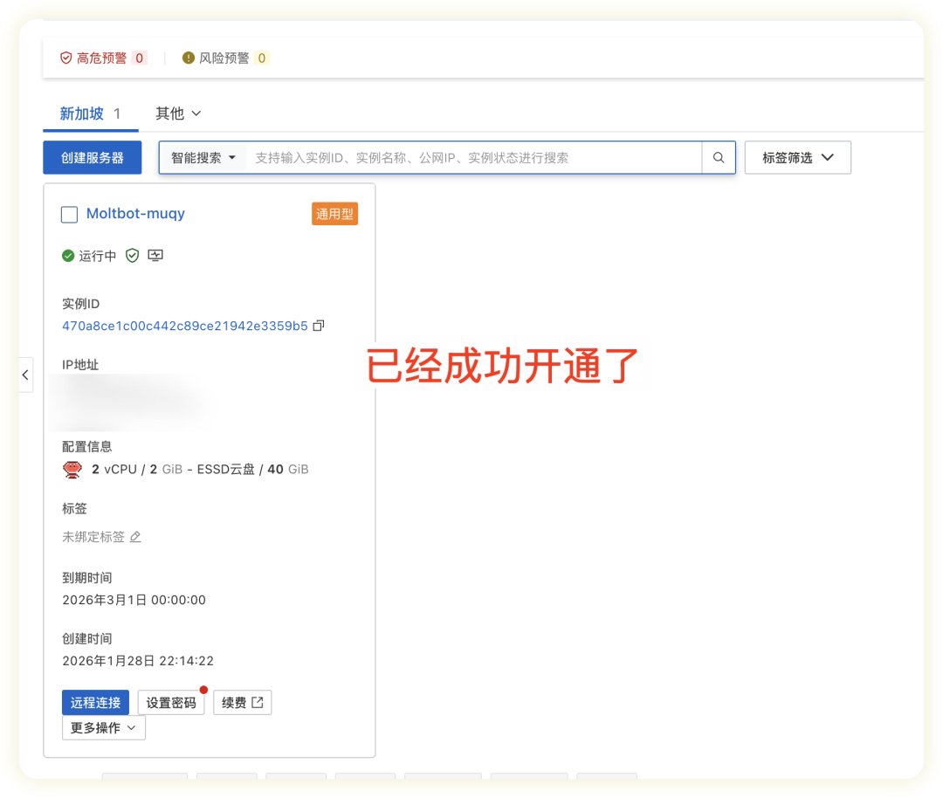The height and width of the screenshot is (798, 943).
Task: Open the Moltbot-muqy instance name link
Action: point(135,214)
